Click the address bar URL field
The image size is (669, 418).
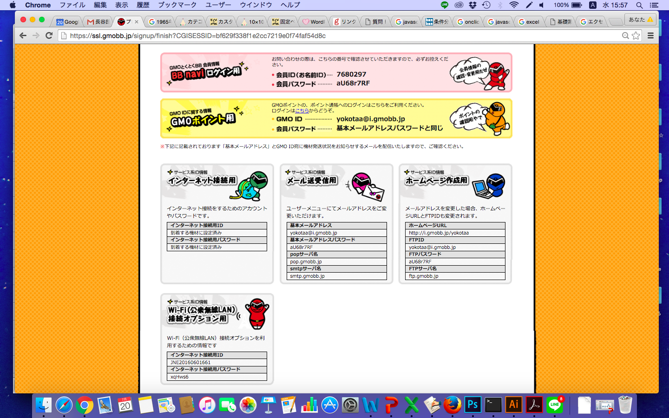(x=325, y=36)
